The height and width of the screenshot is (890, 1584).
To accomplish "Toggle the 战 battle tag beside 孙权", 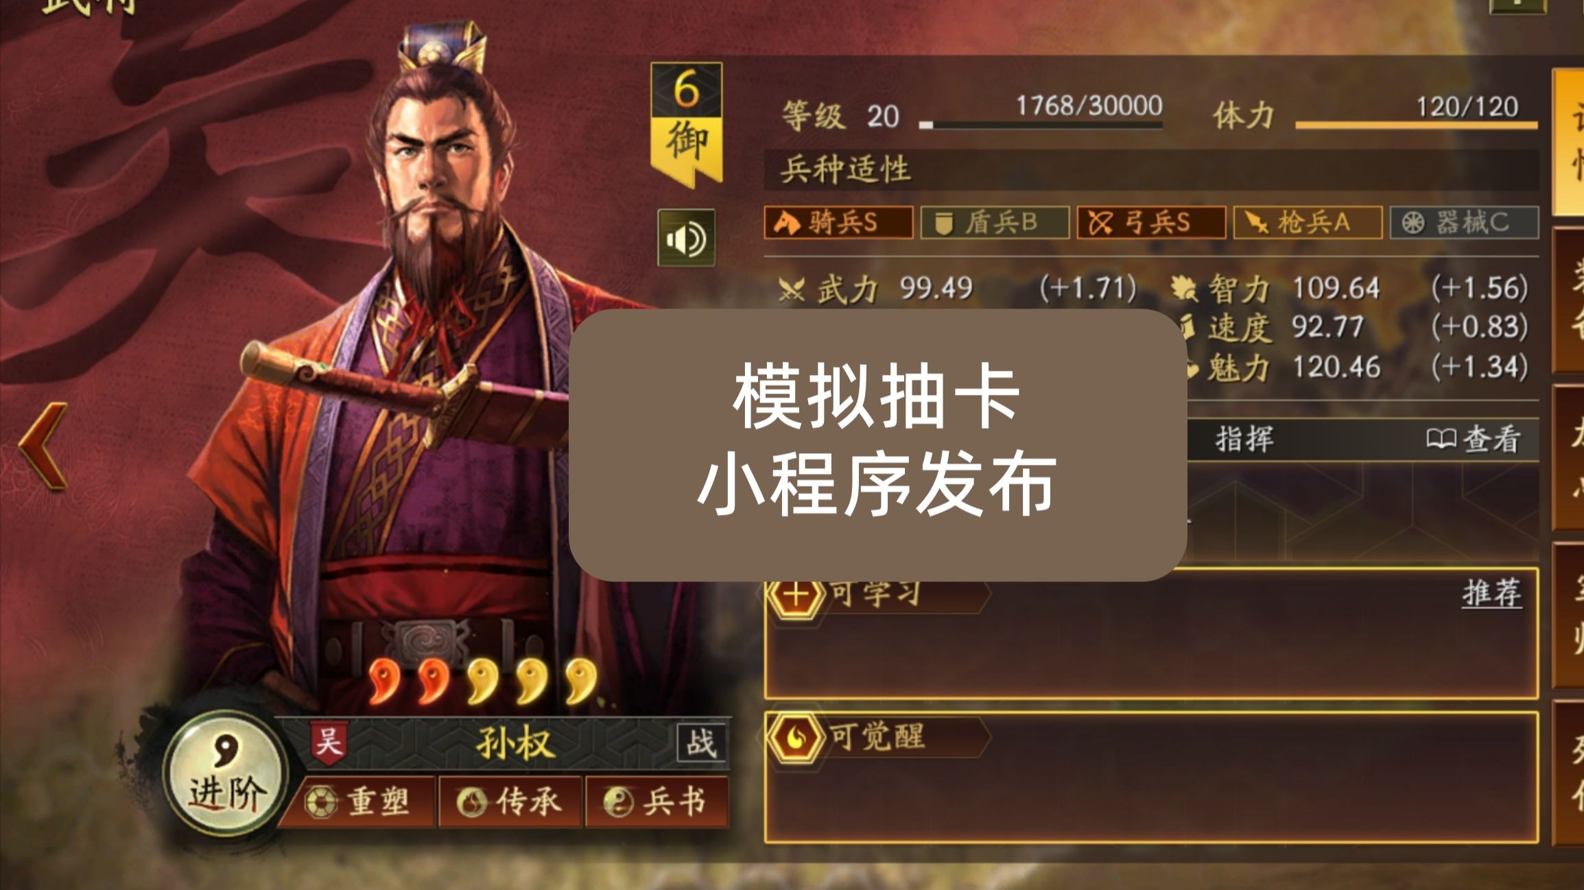I will click(701, 743).
